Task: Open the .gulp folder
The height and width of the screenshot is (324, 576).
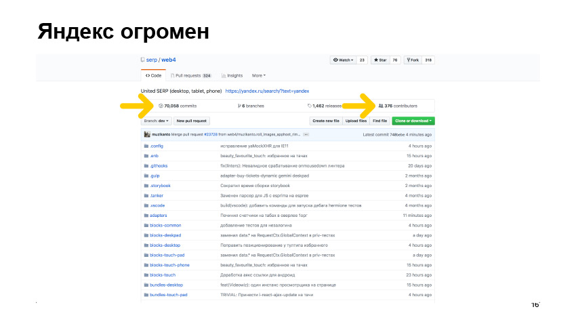Action: [x=155, y=176]
